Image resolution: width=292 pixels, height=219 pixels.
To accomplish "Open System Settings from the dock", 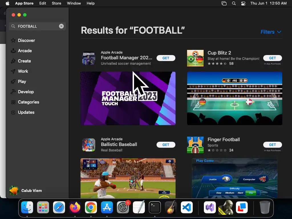I will coord(123,207).
